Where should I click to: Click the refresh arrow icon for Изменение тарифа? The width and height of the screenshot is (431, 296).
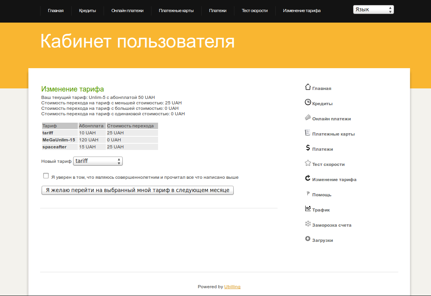coord(308,178)
